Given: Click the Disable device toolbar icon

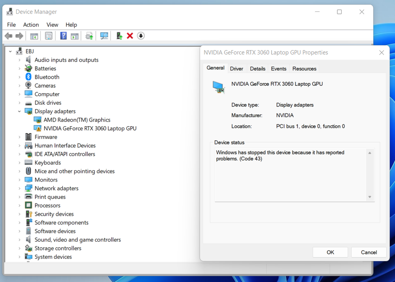Looking at the screenshot, I should [140, 36].
